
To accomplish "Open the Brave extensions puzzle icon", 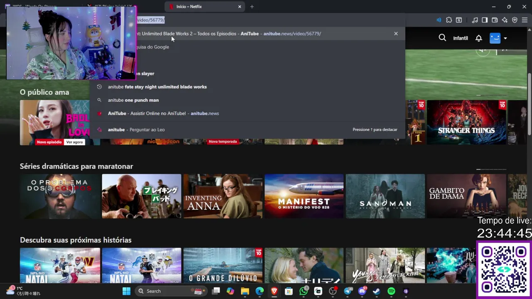I will pyautogui.click(x=449, y=20).
